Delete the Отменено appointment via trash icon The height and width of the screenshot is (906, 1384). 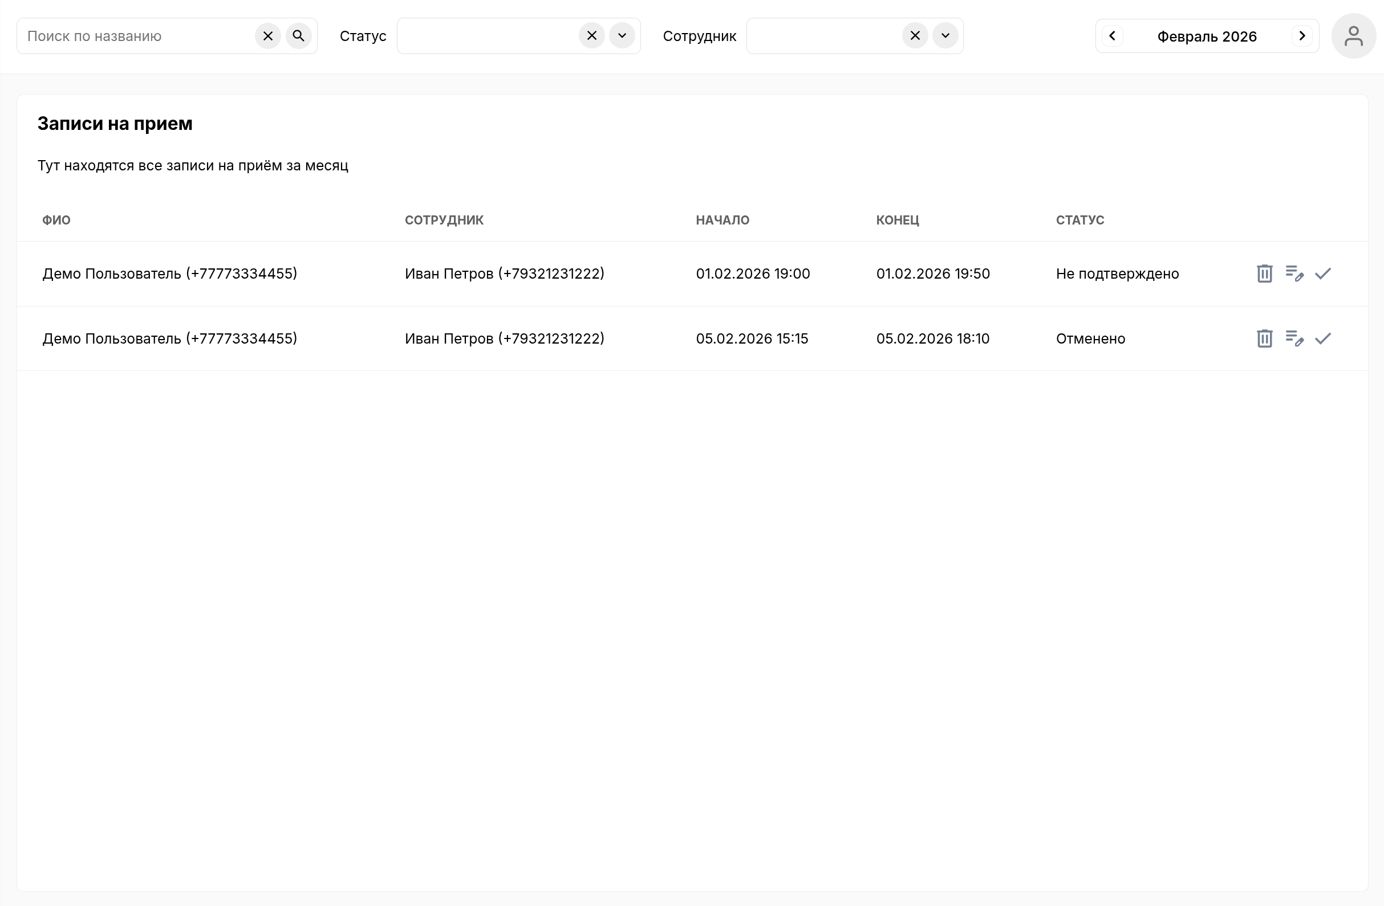(x=1264, y=338)
